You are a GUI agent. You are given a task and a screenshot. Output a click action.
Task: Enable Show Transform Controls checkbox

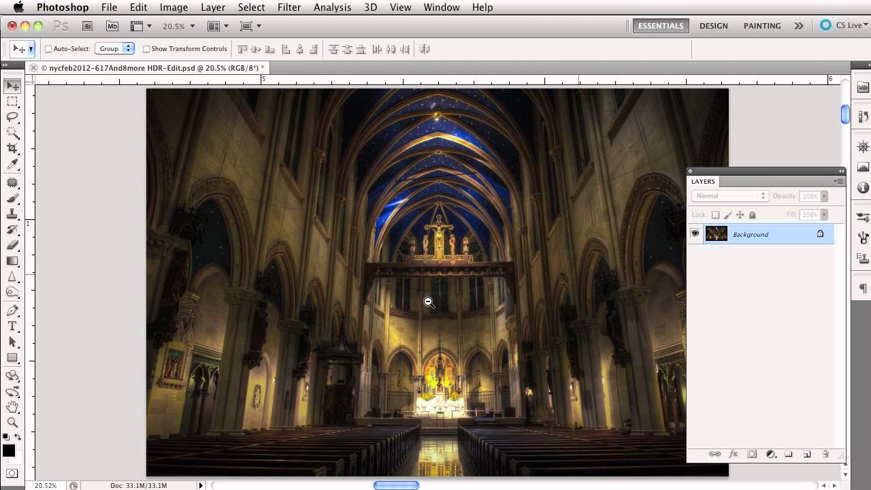[146, 49]
